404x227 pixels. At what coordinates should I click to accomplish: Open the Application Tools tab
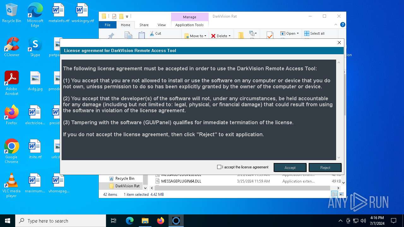tap(189, 25)
